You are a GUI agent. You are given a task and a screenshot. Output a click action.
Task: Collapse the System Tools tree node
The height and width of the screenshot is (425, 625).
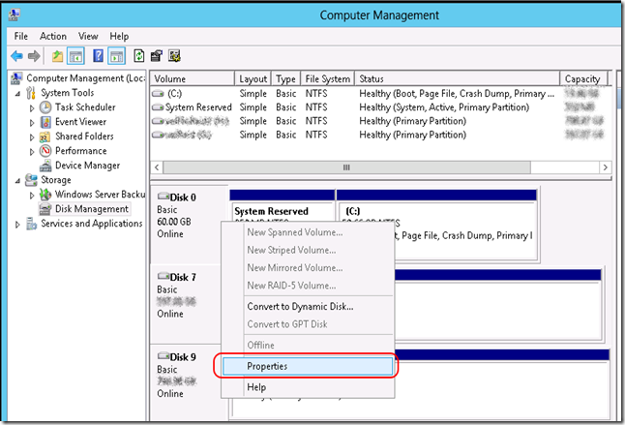17,94
